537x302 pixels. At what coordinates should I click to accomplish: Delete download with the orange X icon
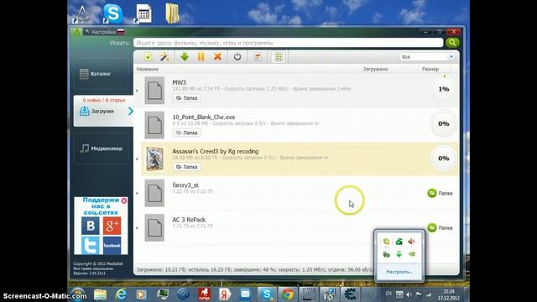[217, 57]
